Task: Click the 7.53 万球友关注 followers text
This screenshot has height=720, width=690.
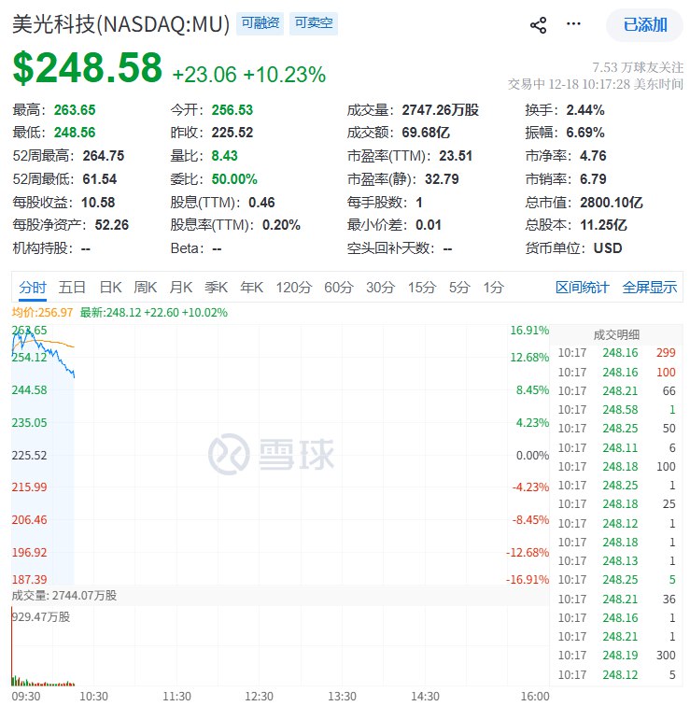Action: click(x=638, y=67)
